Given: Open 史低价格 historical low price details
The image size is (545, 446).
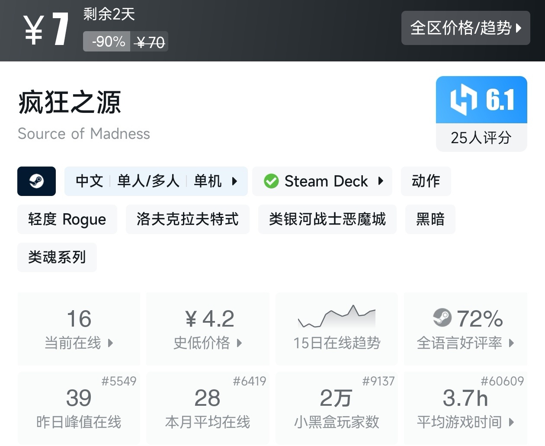Looking at the screenshot, I should pos(208,329).
